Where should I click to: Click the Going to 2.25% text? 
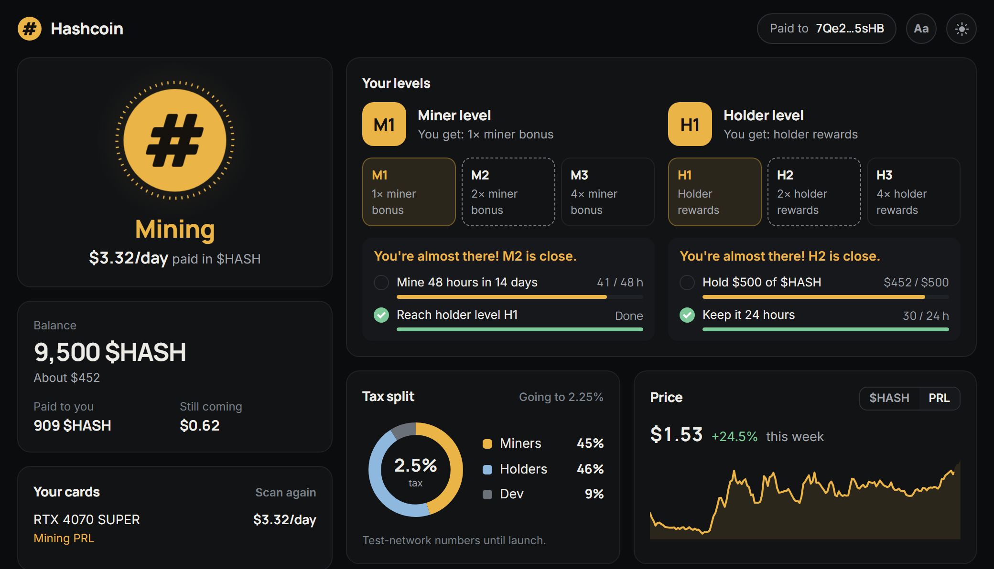coord(561,397)
